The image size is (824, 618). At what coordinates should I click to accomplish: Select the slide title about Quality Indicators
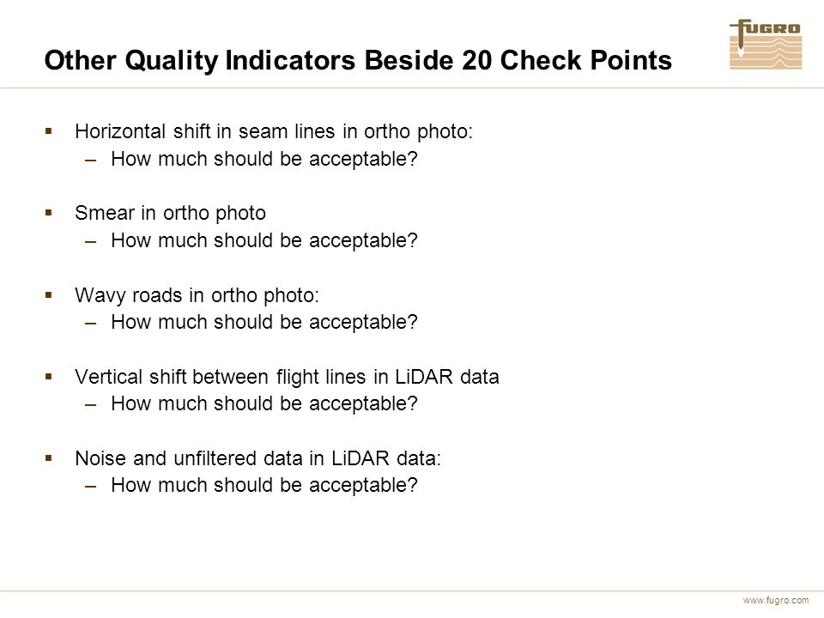[x=358, y=60]
